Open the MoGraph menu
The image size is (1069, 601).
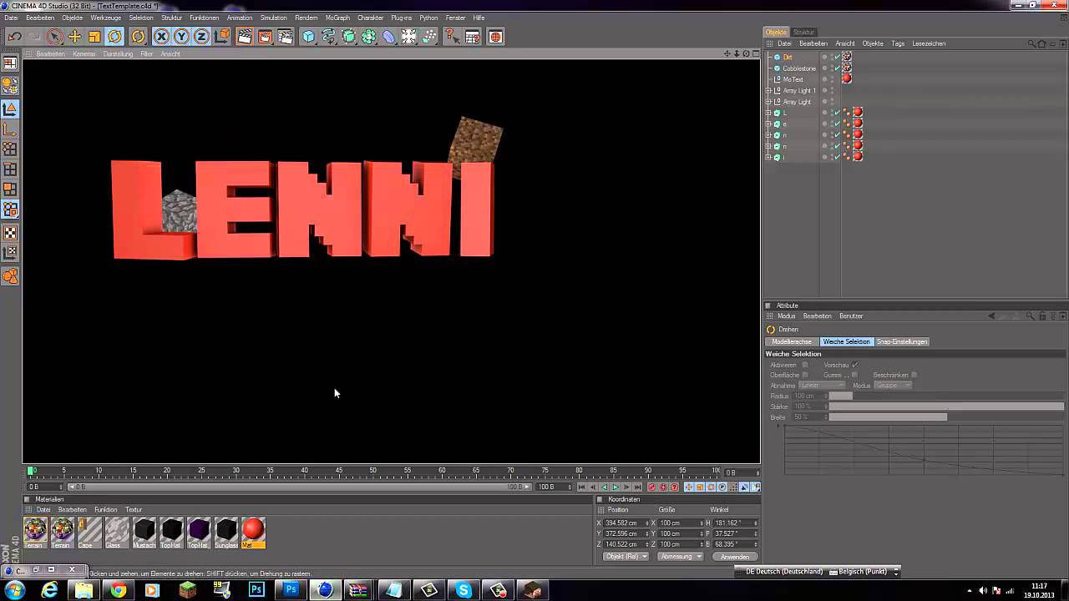(337, 18)
